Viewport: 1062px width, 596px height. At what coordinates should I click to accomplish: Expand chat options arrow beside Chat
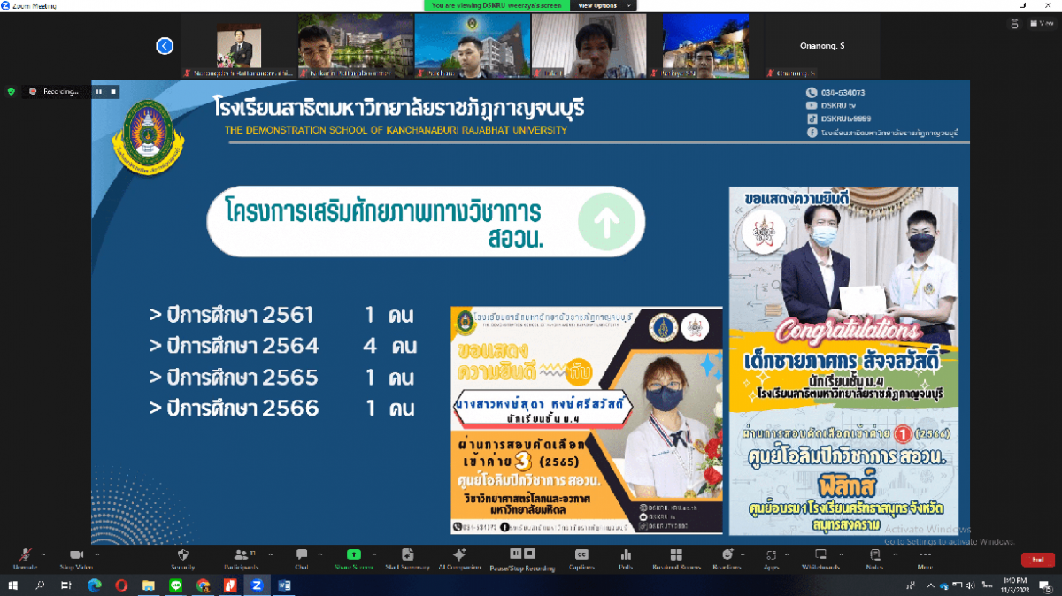[319, 553]
